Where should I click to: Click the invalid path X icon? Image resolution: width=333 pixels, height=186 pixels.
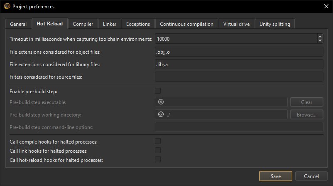click(161, 102)
